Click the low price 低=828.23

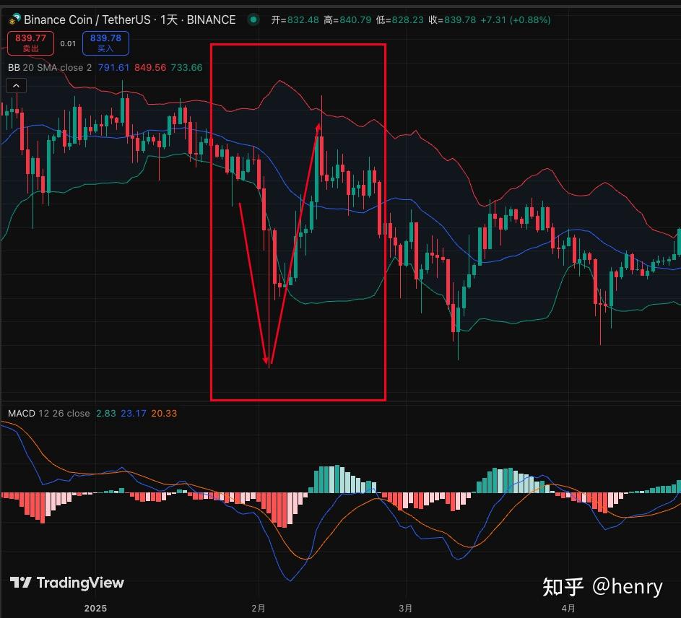pyautogui.click(x=399, y=19)
